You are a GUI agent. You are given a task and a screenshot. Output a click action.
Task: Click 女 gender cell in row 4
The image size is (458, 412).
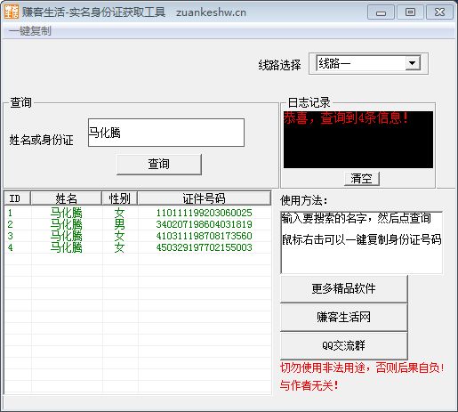click(x=120, y=247)
